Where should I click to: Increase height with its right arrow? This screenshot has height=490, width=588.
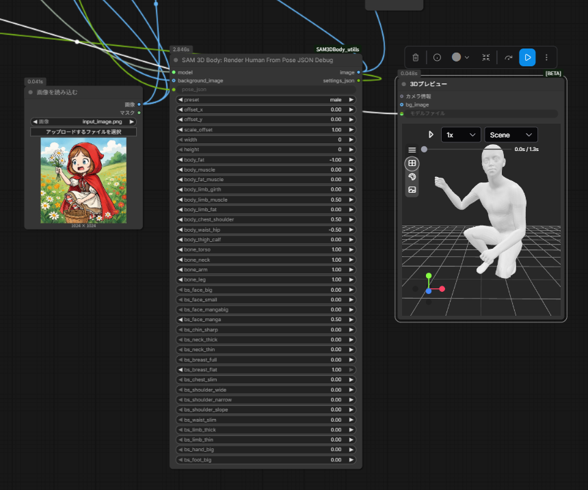pyautogui.click(x=351, y=149)
